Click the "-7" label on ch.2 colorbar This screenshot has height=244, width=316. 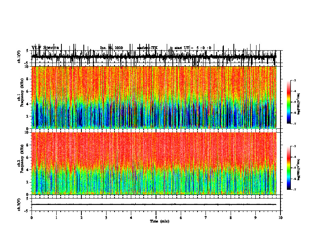point(294,189)
